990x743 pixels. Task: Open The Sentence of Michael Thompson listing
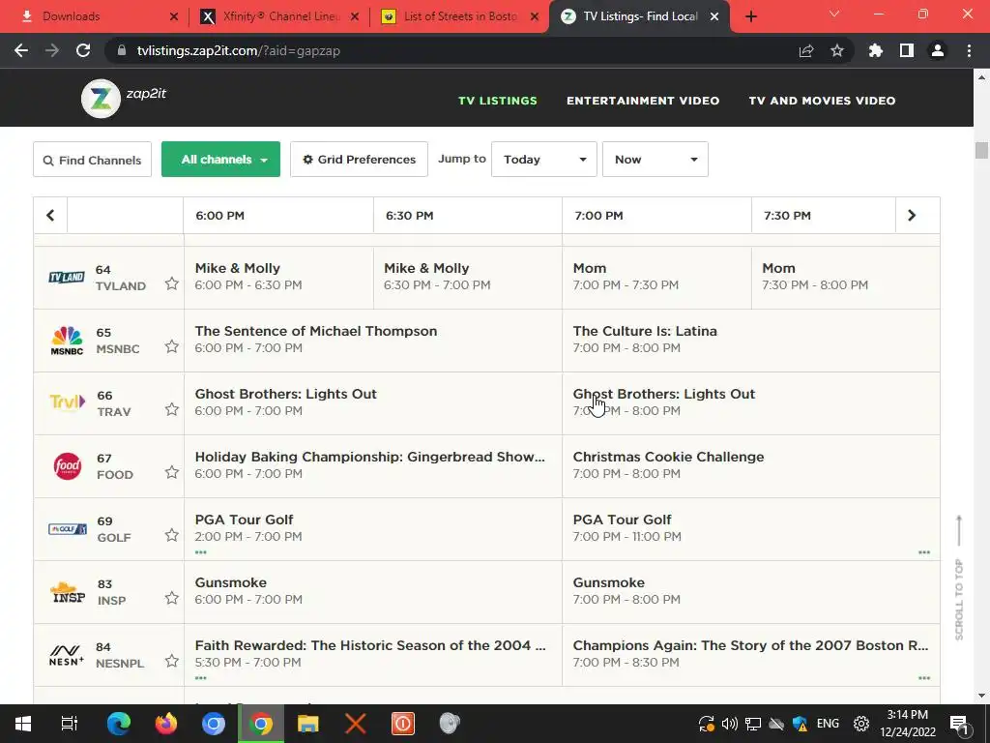point(372,340)
